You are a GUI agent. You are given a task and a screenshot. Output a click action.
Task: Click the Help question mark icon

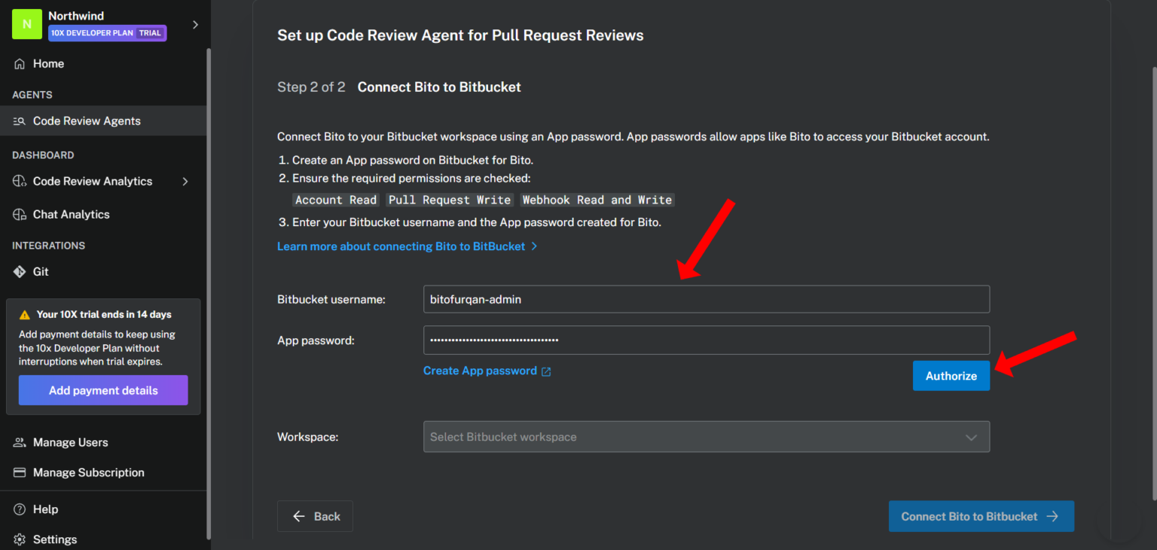click(18, 509)
